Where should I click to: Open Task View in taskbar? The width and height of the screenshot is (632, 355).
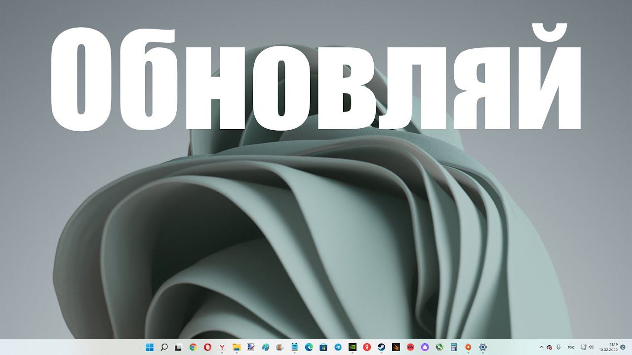coord(179,347)
